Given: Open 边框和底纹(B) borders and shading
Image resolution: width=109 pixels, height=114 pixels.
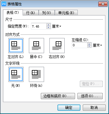Looking at the screenshot, I should pyautogui.click(x=58, y=96).
